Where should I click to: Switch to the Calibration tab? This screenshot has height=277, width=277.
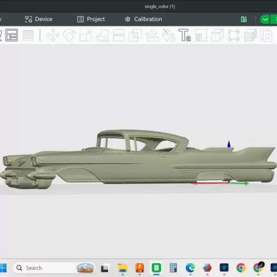(x=144, y=19)
